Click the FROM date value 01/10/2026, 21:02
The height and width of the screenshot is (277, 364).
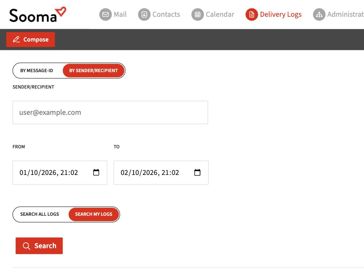(49, 173)
